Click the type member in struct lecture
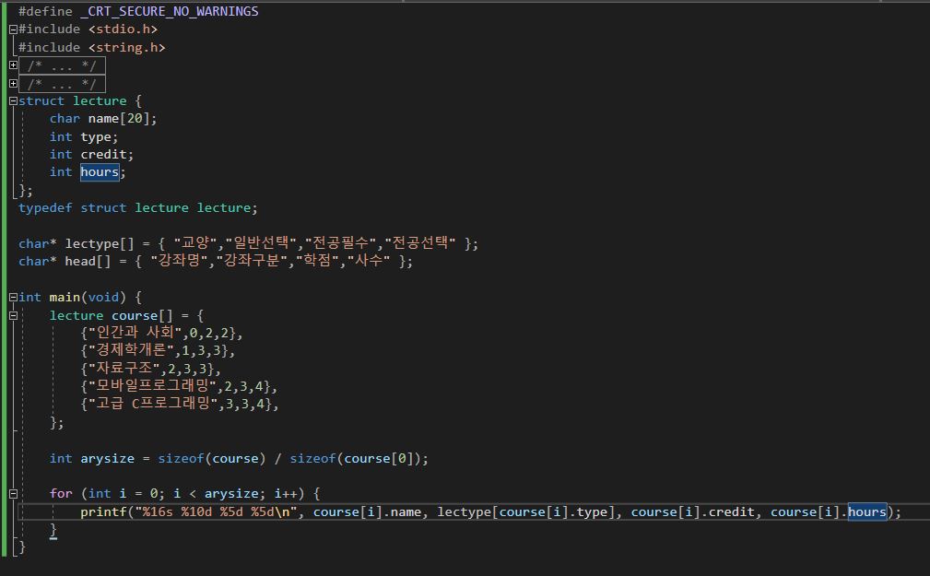This screenshot has width=930, height=576. tap(96, 137)
